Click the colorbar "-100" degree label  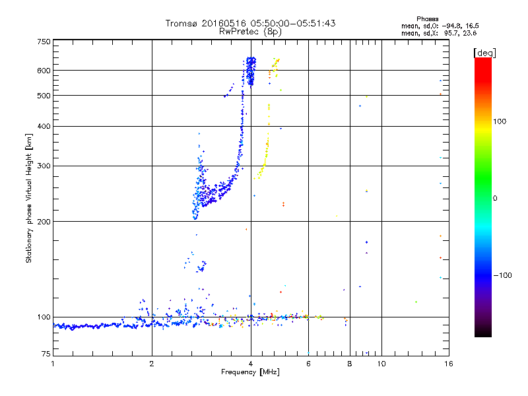tap(502, 275)
